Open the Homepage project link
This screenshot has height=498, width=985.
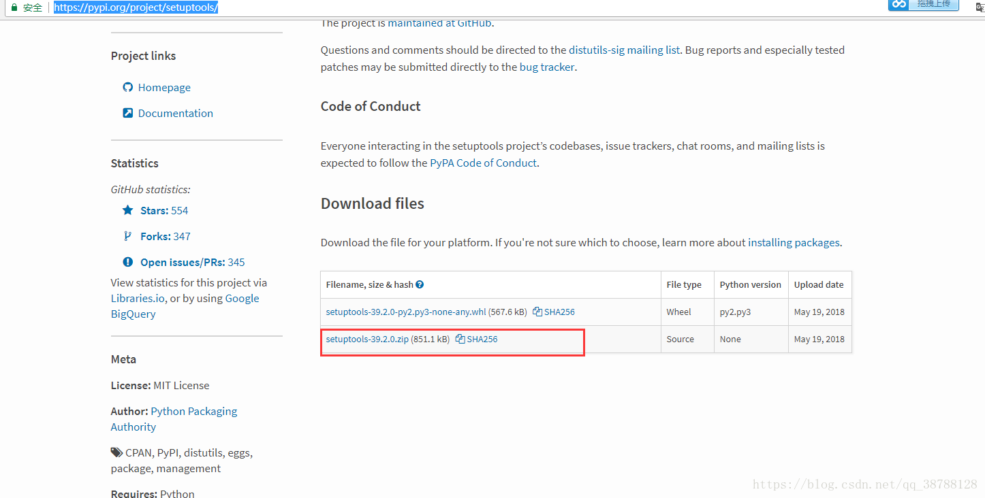pyautogui.click(x=164, y=87)
